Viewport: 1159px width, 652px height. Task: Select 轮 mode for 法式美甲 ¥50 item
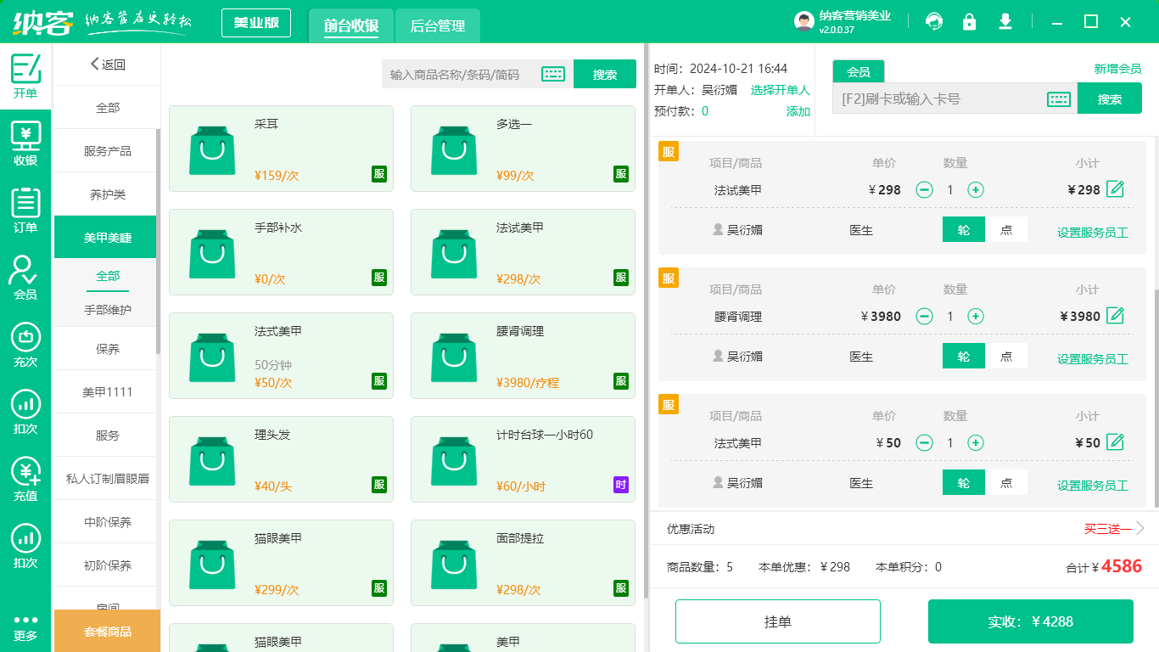[963, 481]
